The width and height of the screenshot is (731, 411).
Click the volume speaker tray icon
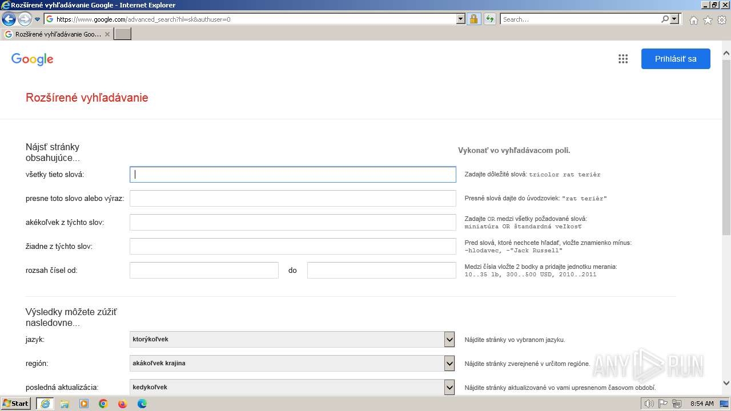[x=649, y=404]
